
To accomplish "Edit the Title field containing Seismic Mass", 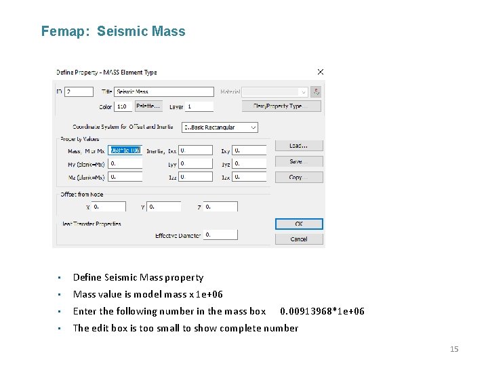I will click(164, 91).
